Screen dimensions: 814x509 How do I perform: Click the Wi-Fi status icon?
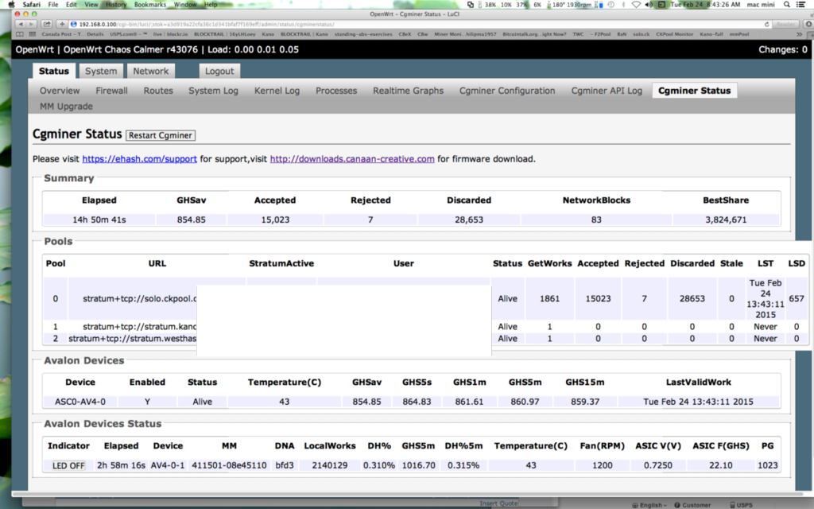[636, 4]
